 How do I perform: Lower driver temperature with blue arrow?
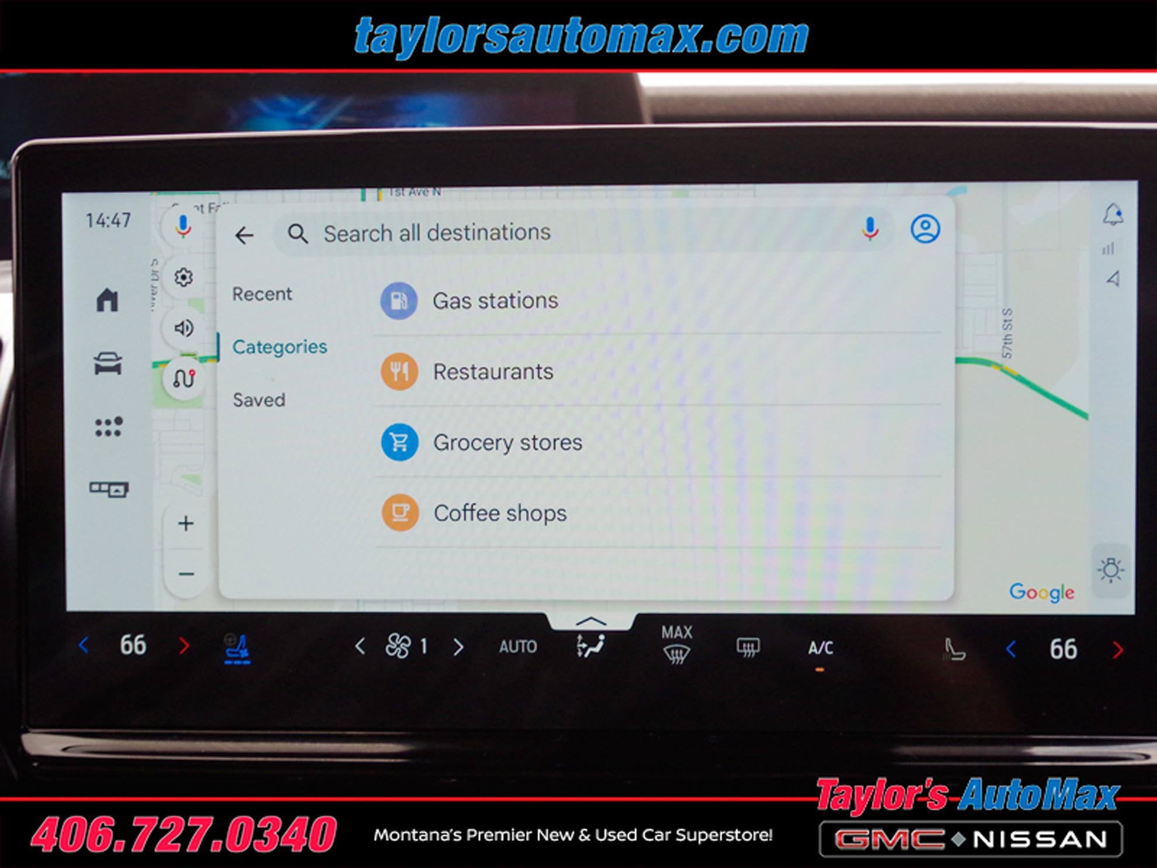click(84, 645)
